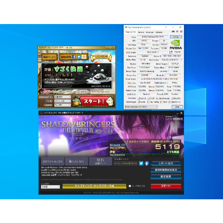Viewport: 223px width, 223px height.
Task: Open the GPU selector dropdown in GPU-Z
Action: (141, 107)
